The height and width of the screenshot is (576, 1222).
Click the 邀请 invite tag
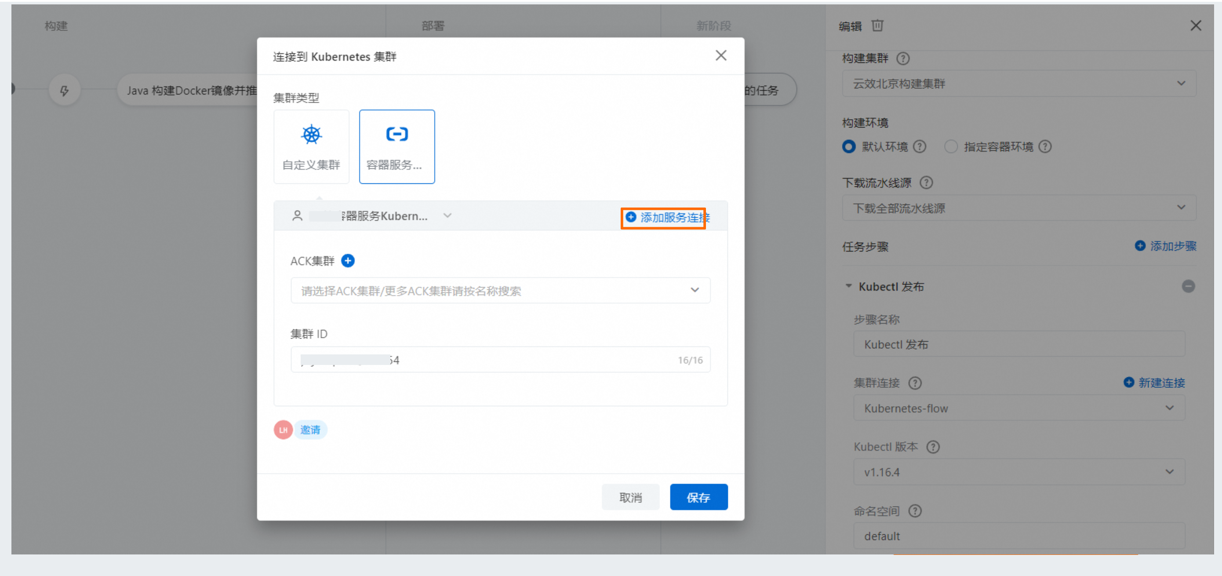click(310, 430)
